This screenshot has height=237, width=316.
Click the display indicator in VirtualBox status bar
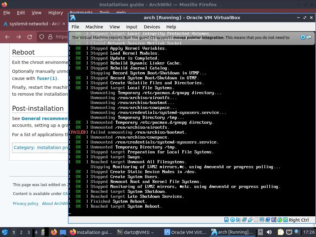(262, 220)
